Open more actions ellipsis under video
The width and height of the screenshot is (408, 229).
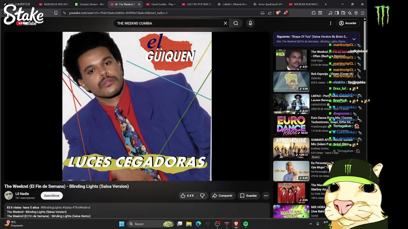tap(266, 196)
